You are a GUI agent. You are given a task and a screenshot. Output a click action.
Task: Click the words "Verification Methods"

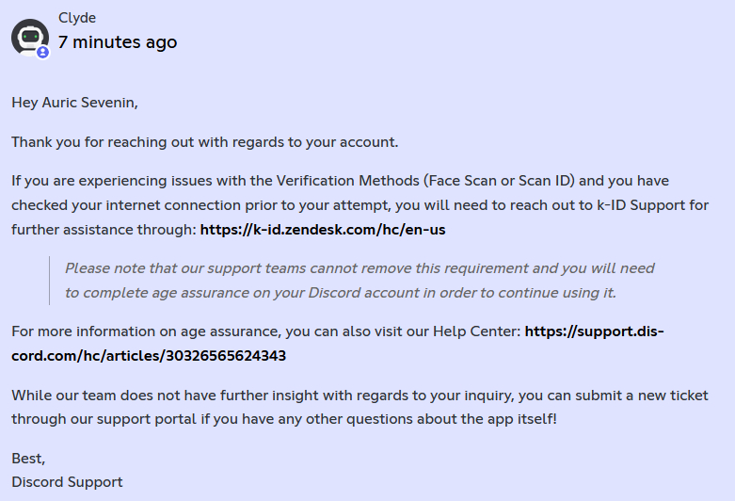click(x=346, y=180)
